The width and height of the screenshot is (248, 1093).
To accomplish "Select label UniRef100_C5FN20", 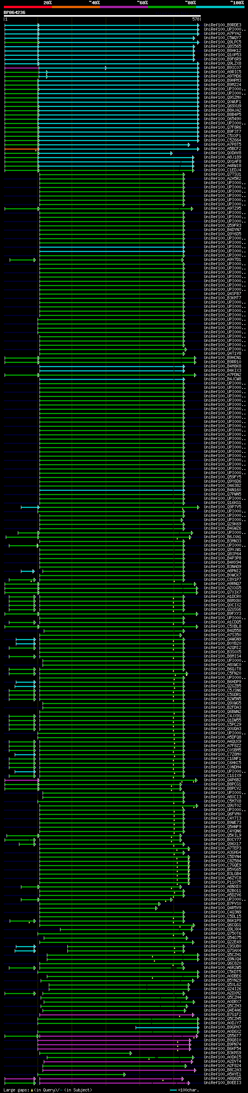I will (222, 673).
